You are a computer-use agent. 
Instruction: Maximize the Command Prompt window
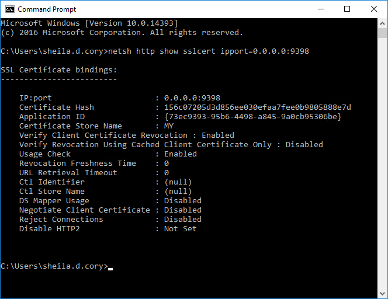click(348, 9)
